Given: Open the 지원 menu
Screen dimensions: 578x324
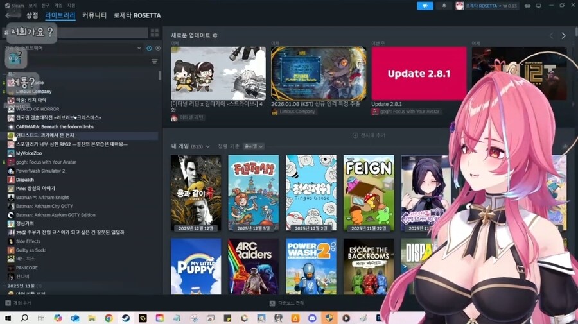Looking at the screenshot, I should pos(71,6).
